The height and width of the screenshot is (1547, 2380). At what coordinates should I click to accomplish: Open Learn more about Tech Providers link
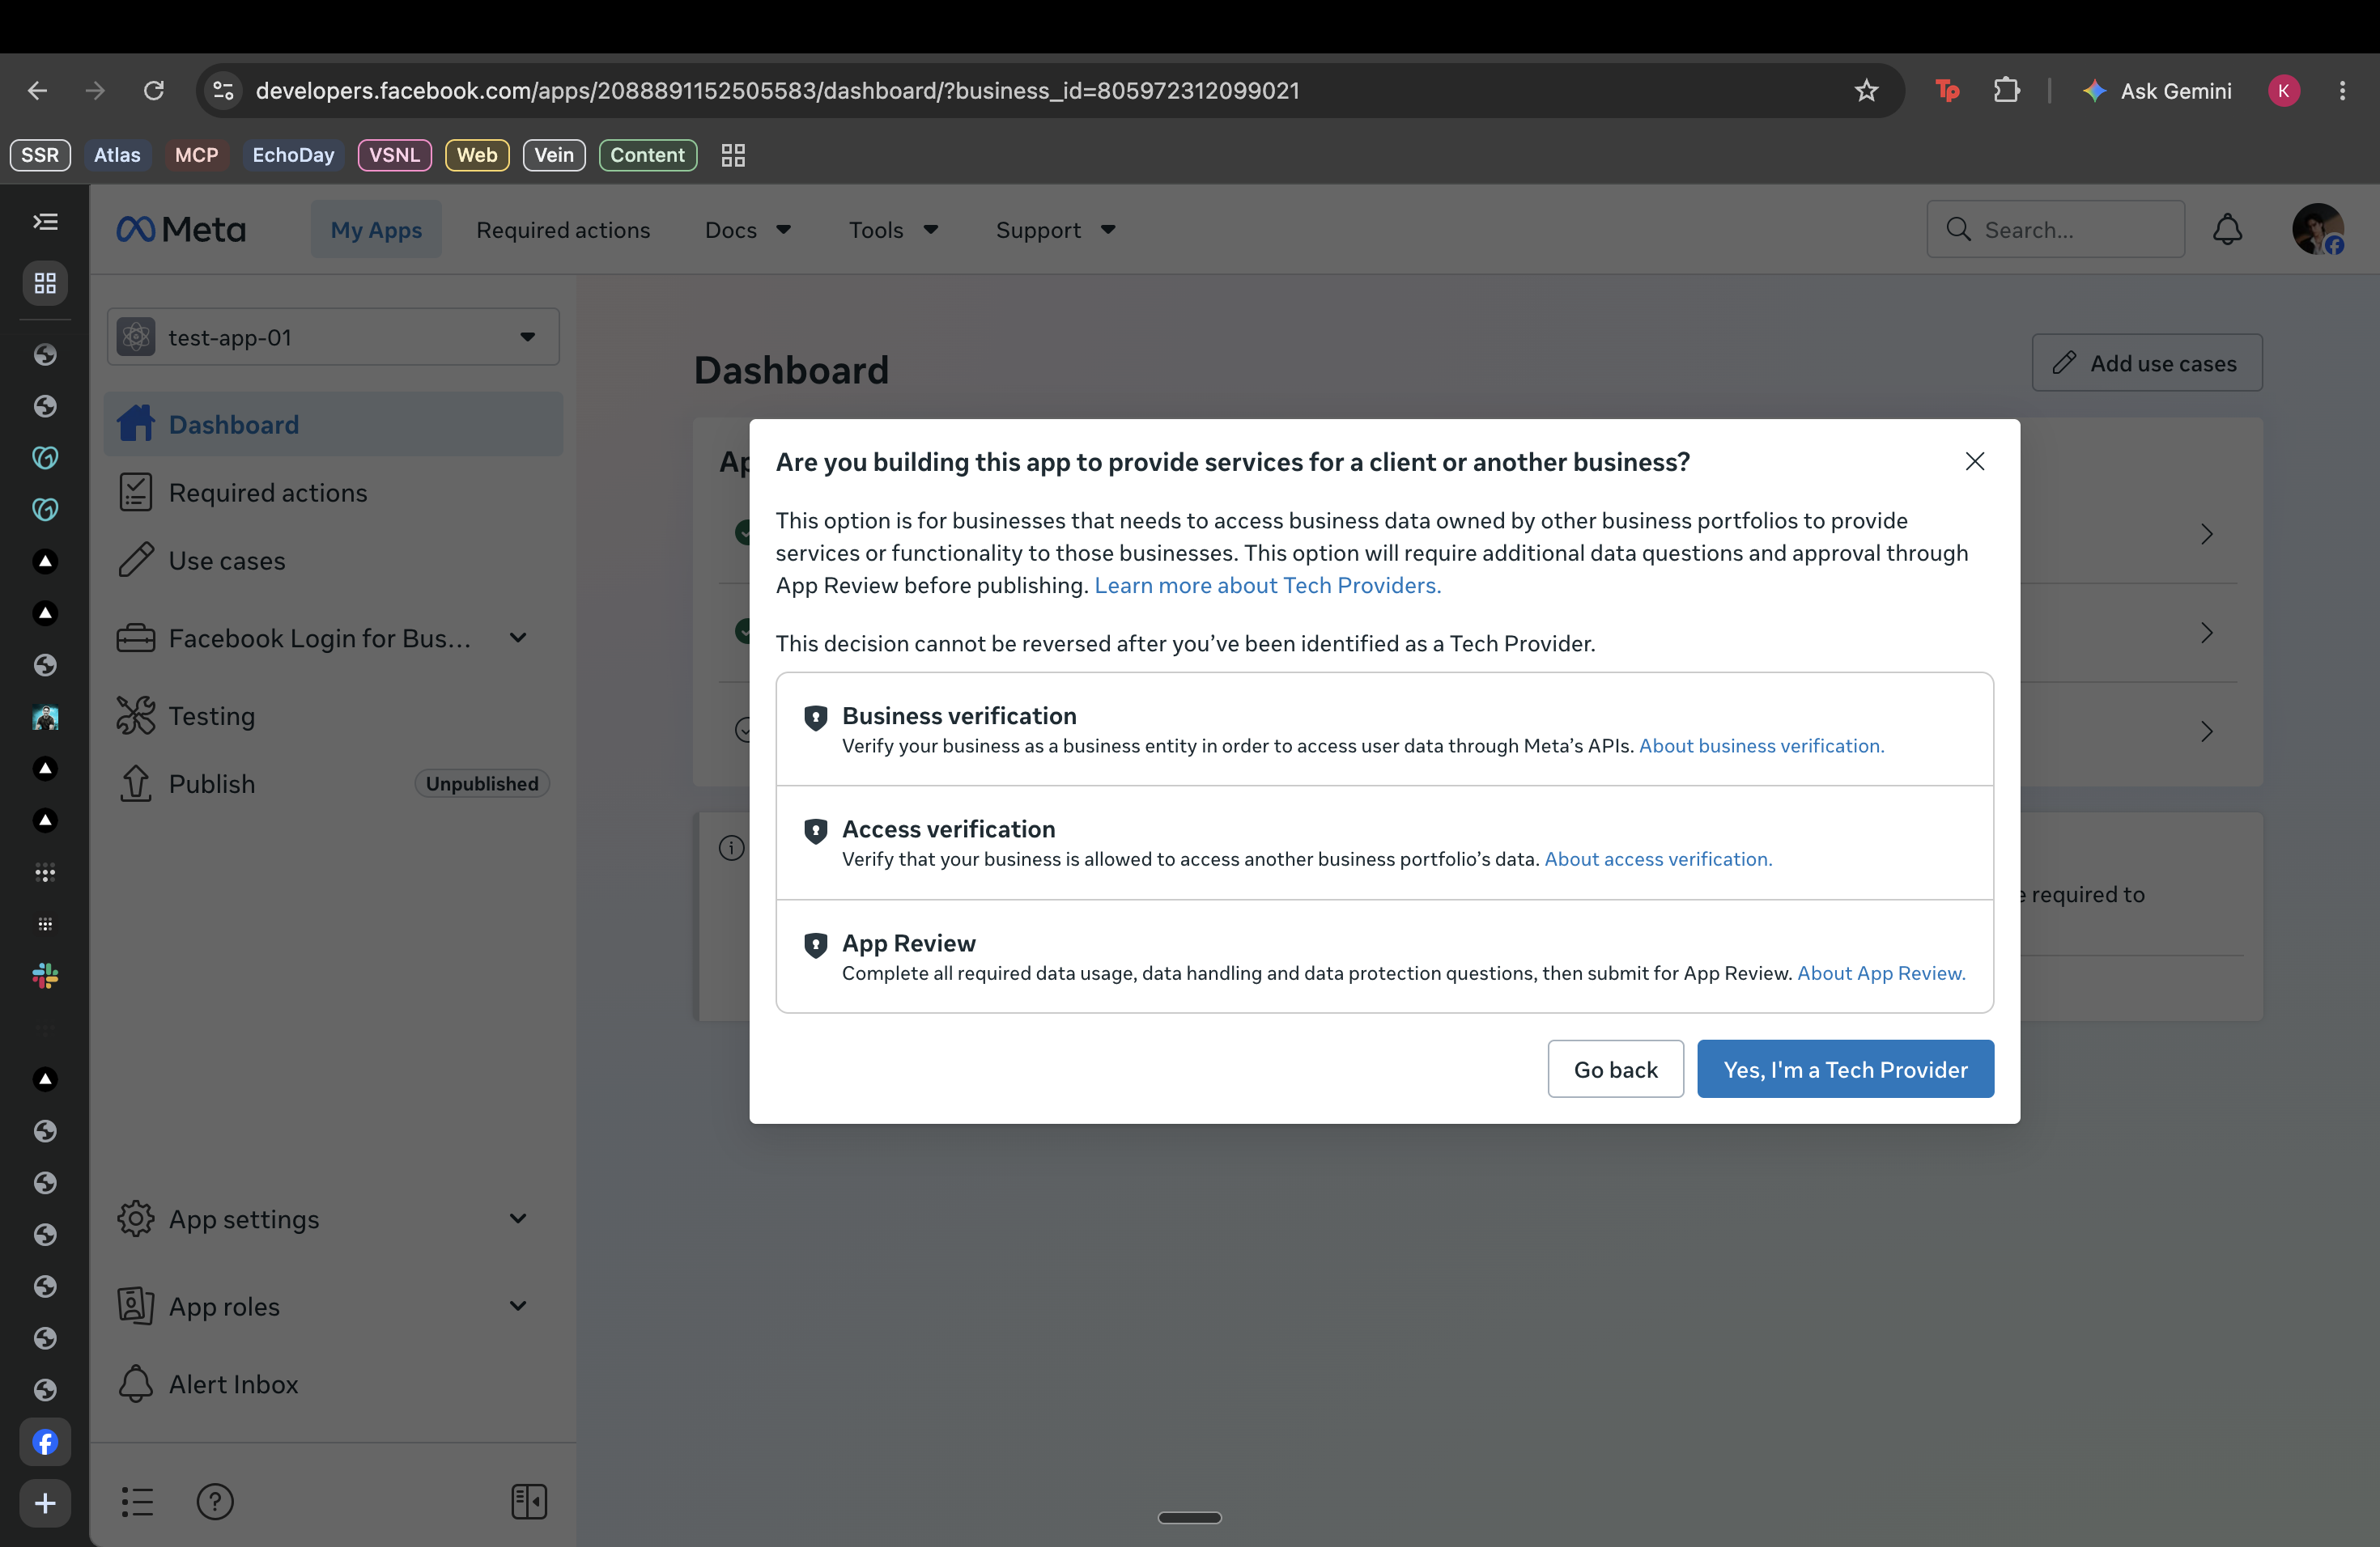pos(1267,586)
